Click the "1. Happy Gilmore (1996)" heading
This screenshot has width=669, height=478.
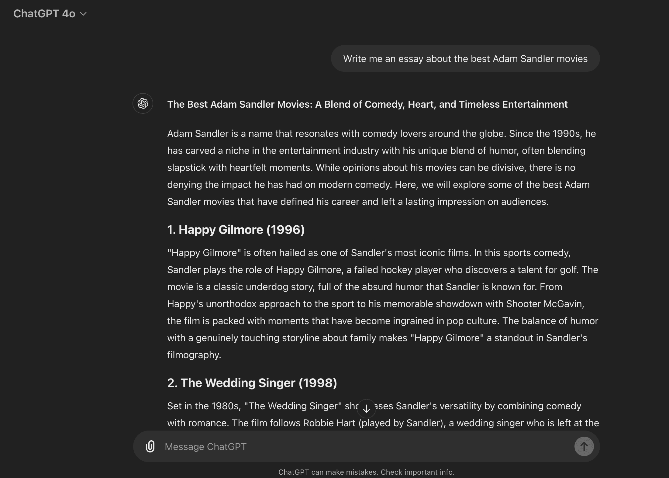236,230
